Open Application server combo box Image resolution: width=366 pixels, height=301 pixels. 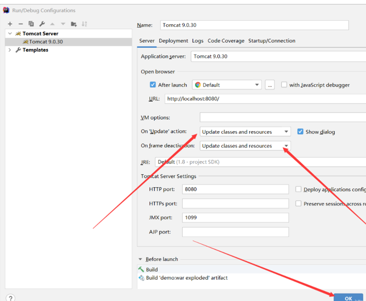click(278, 56)
